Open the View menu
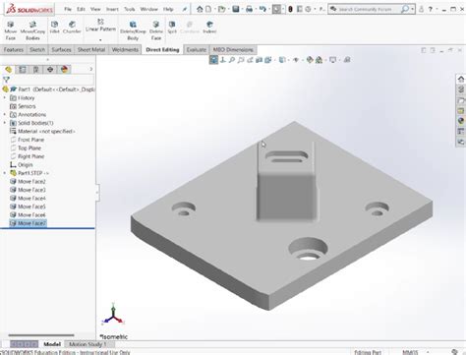 click(95, 9)
